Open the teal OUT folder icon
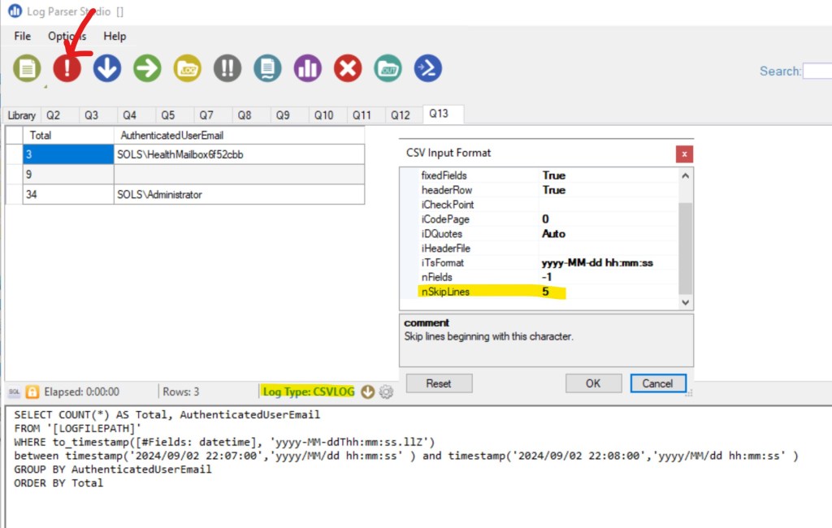Screen dimensions: 832x528 (x=388, y=68)
